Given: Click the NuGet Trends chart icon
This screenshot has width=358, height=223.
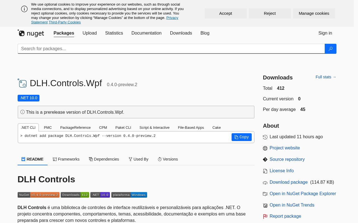Looking at the screenshot, I should pos(265,205).
